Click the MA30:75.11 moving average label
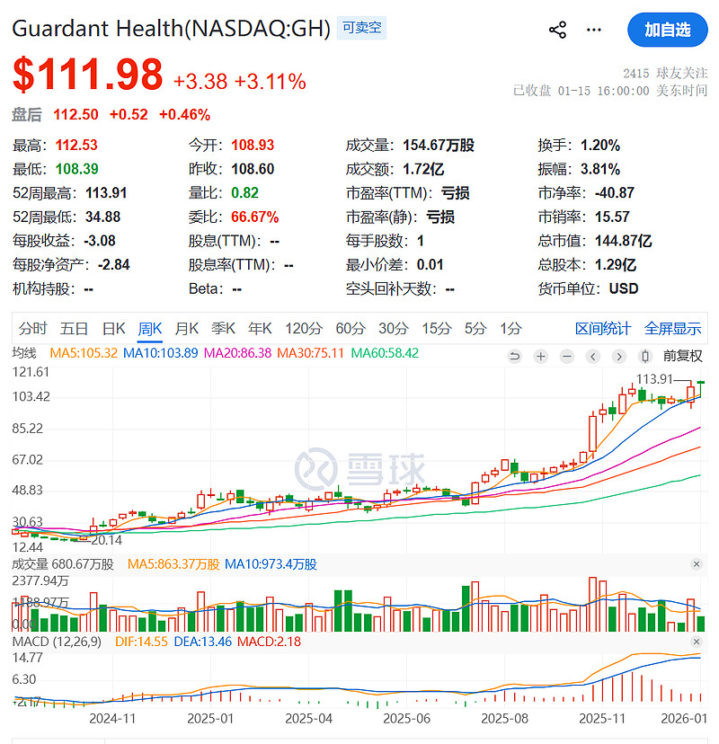This screenshot has width=719, height=744. pos(310,353)
